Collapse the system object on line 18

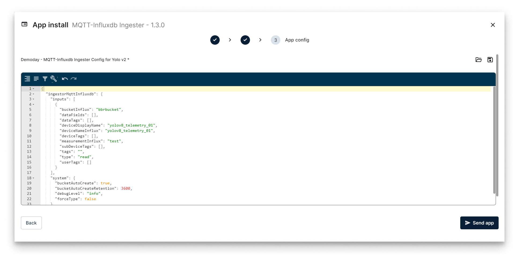33,178
